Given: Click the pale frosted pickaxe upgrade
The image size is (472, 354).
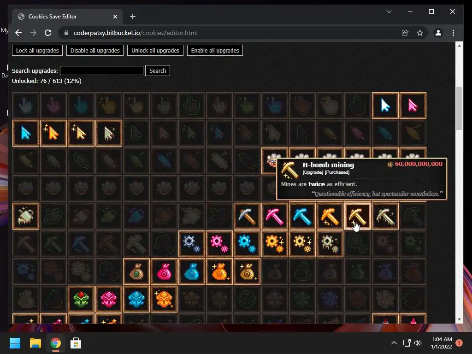Looking at the screenshot, I should [385, 216].
